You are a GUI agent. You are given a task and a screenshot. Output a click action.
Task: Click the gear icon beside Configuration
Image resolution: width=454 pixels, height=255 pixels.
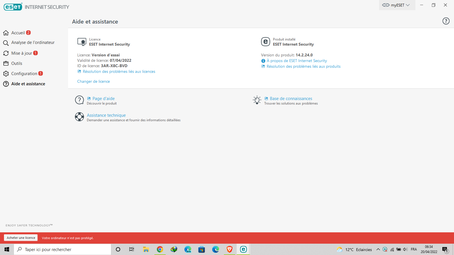coord(6,74)
